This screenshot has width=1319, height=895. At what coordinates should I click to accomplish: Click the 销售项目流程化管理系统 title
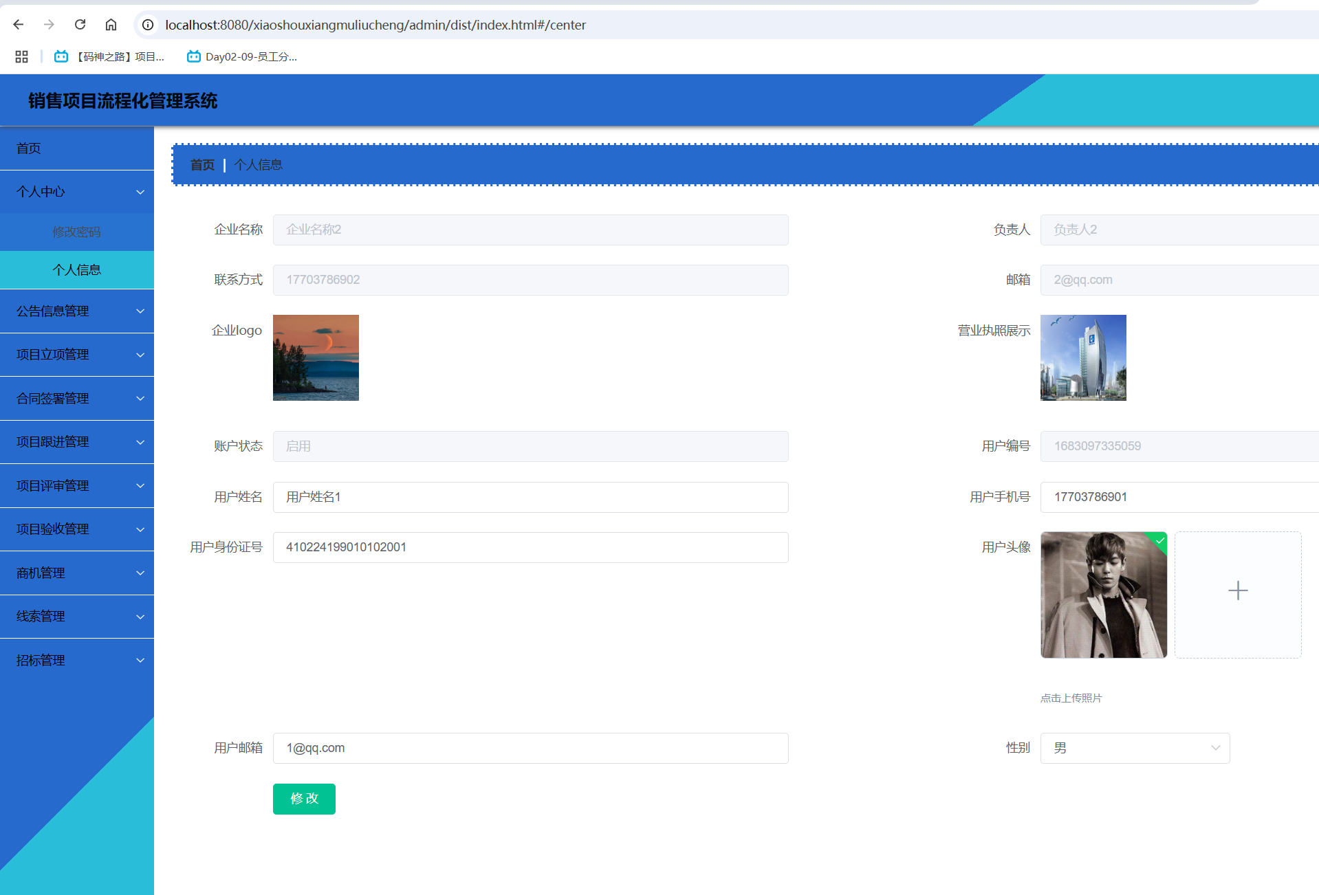pyautogui.click(x=123, y=101)
